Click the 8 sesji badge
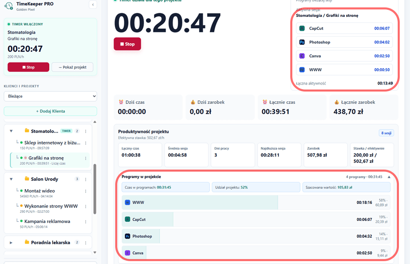The image size is (410, 264). coord(386,133)
